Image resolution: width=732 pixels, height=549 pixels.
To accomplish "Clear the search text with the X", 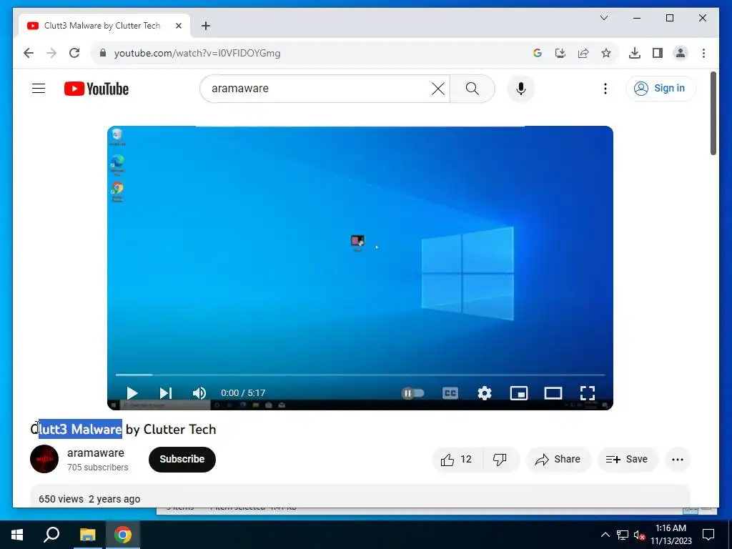I will 438,89.
